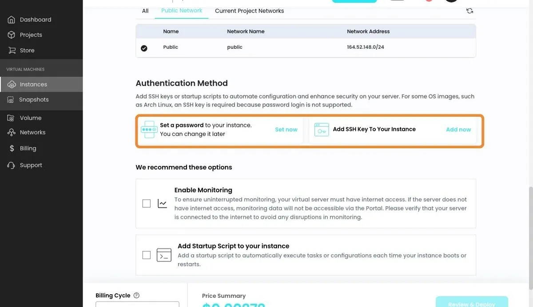Select the Public network row radio
This screenshot has height=307, width=533.
coord(144,48)
